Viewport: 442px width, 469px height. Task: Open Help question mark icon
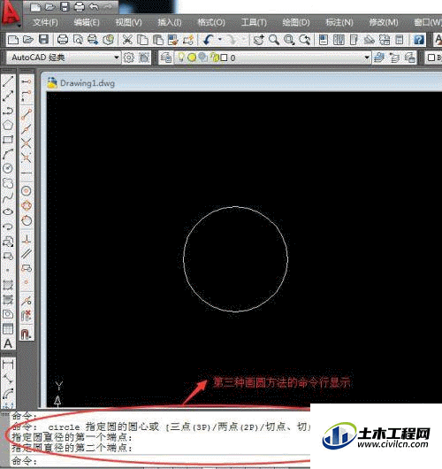tap(419, 40)
